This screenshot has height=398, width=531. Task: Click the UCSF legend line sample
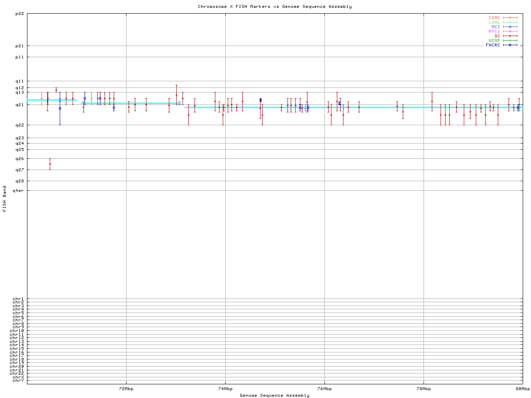[x=510, y=41]
